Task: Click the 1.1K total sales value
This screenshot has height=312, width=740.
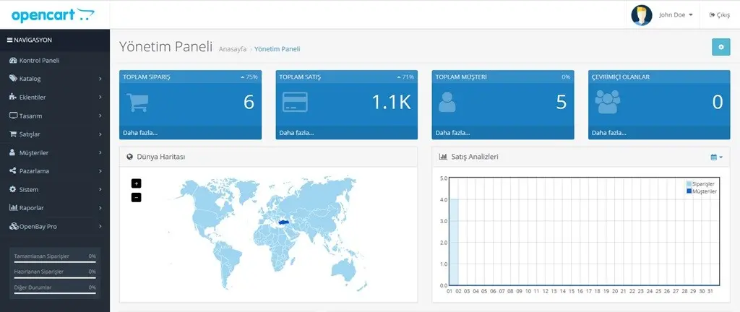Action: tap(391, 103)
